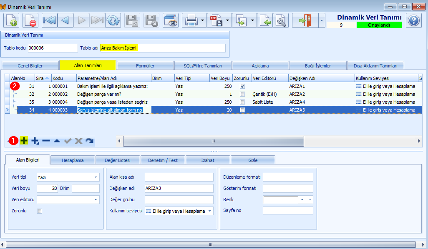
Task: Click the printer icon
Action: tap(191, 20)
